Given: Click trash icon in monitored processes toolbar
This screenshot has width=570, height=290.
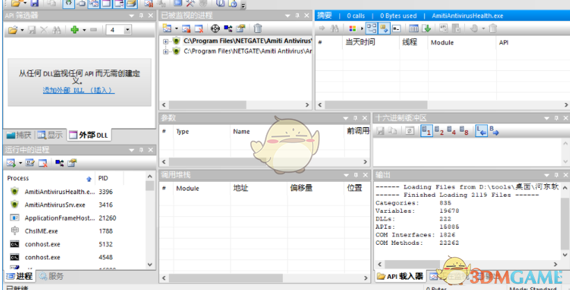Looking at the screenshot, I should click(x=258, y=29).
